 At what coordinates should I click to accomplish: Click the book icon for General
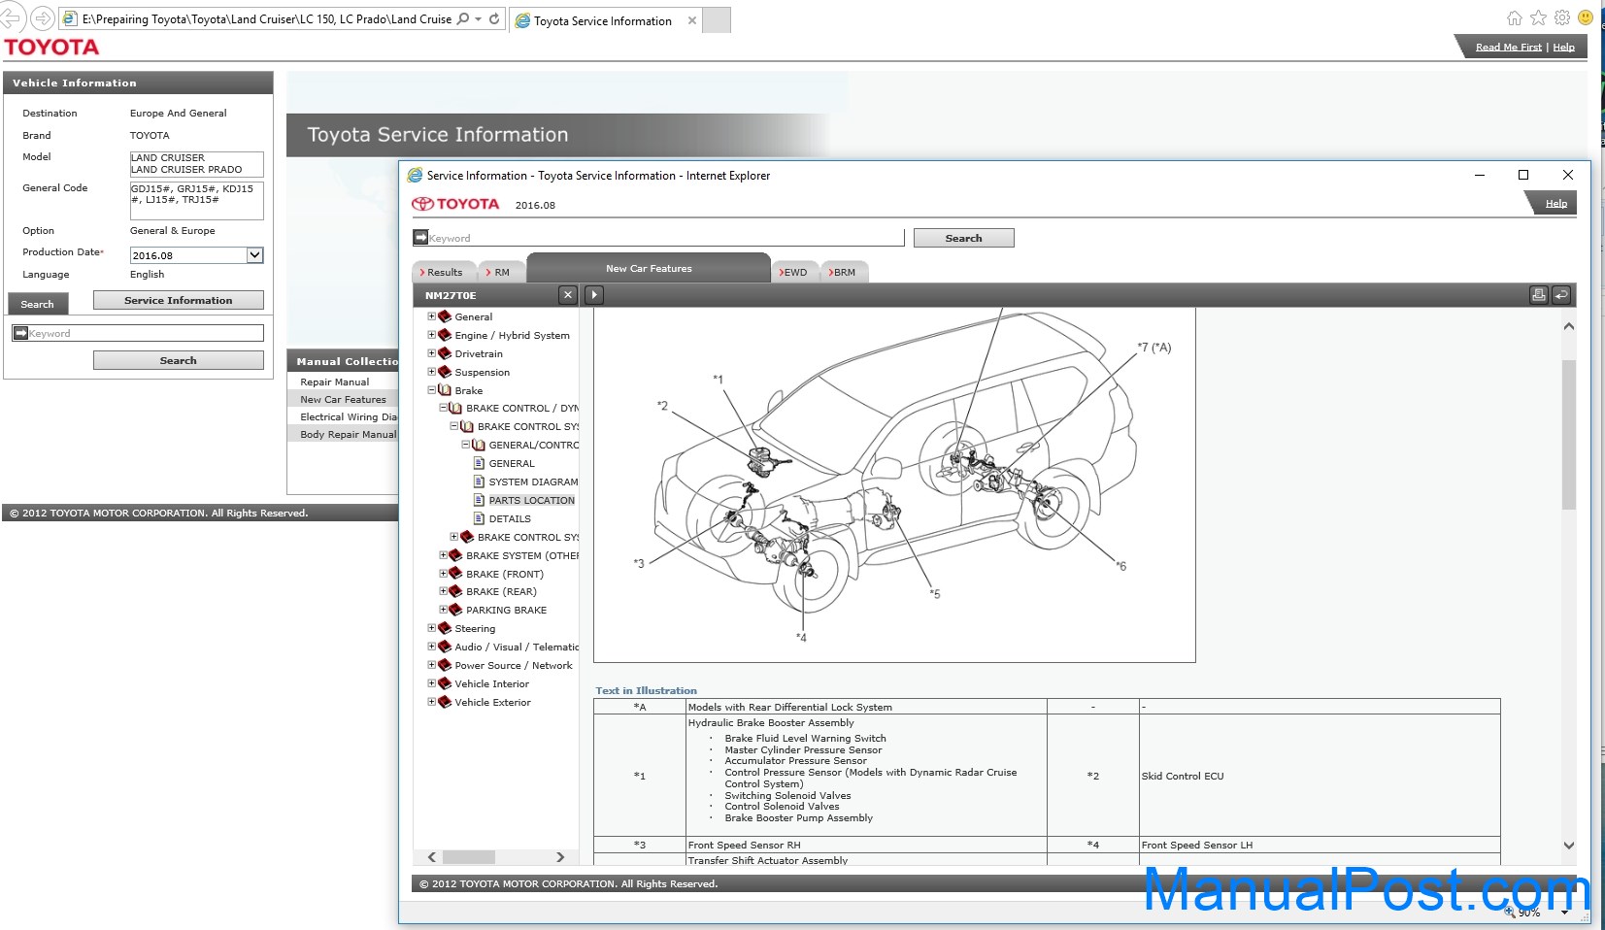(445, 316)
